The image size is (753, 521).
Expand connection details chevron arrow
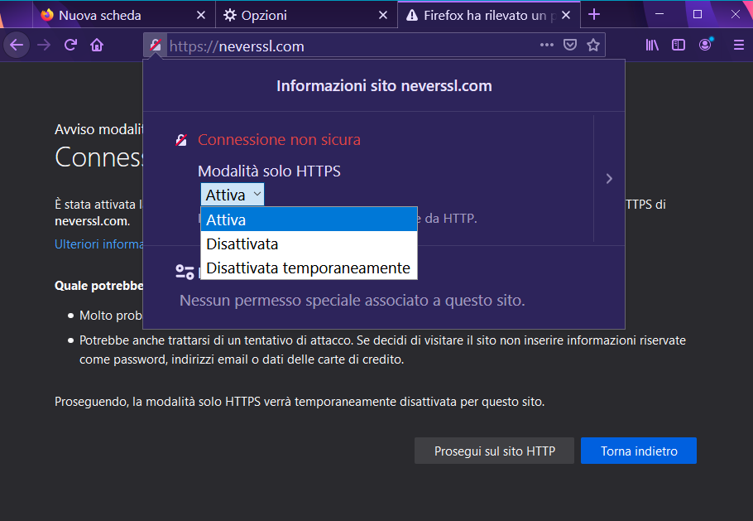coord(609,179)
